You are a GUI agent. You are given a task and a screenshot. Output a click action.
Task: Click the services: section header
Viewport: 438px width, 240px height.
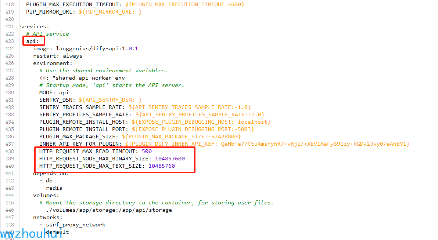click(x=35, y=26)
